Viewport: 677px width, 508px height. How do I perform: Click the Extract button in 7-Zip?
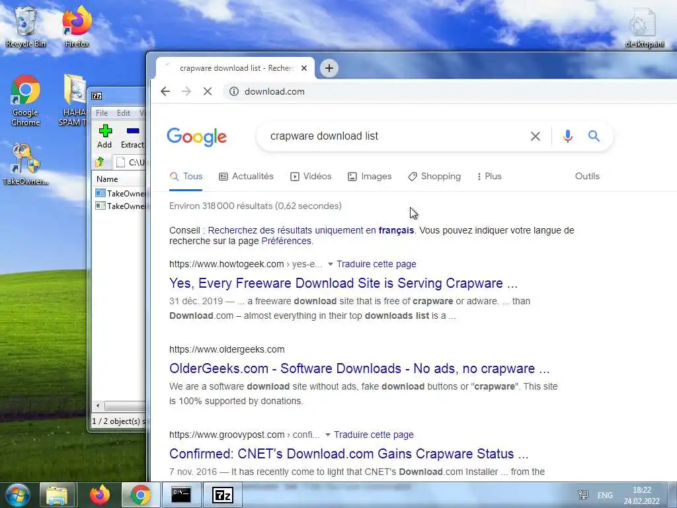[132, 136]
